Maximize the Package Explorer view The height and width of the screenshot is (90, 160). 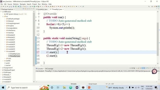click(34, 9)
